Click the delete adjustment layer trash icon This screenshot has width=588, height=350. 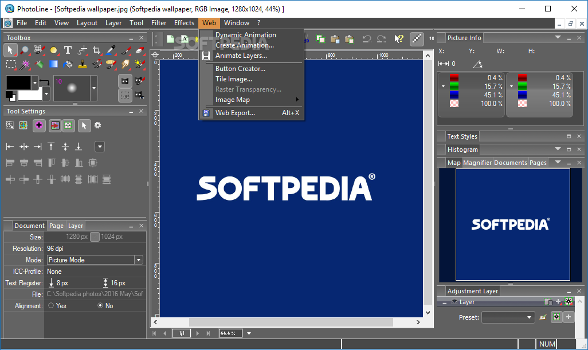548,302
